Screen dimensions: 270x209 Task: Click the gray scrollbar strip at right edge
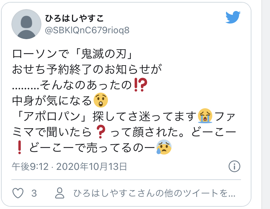tap(265, 104)
